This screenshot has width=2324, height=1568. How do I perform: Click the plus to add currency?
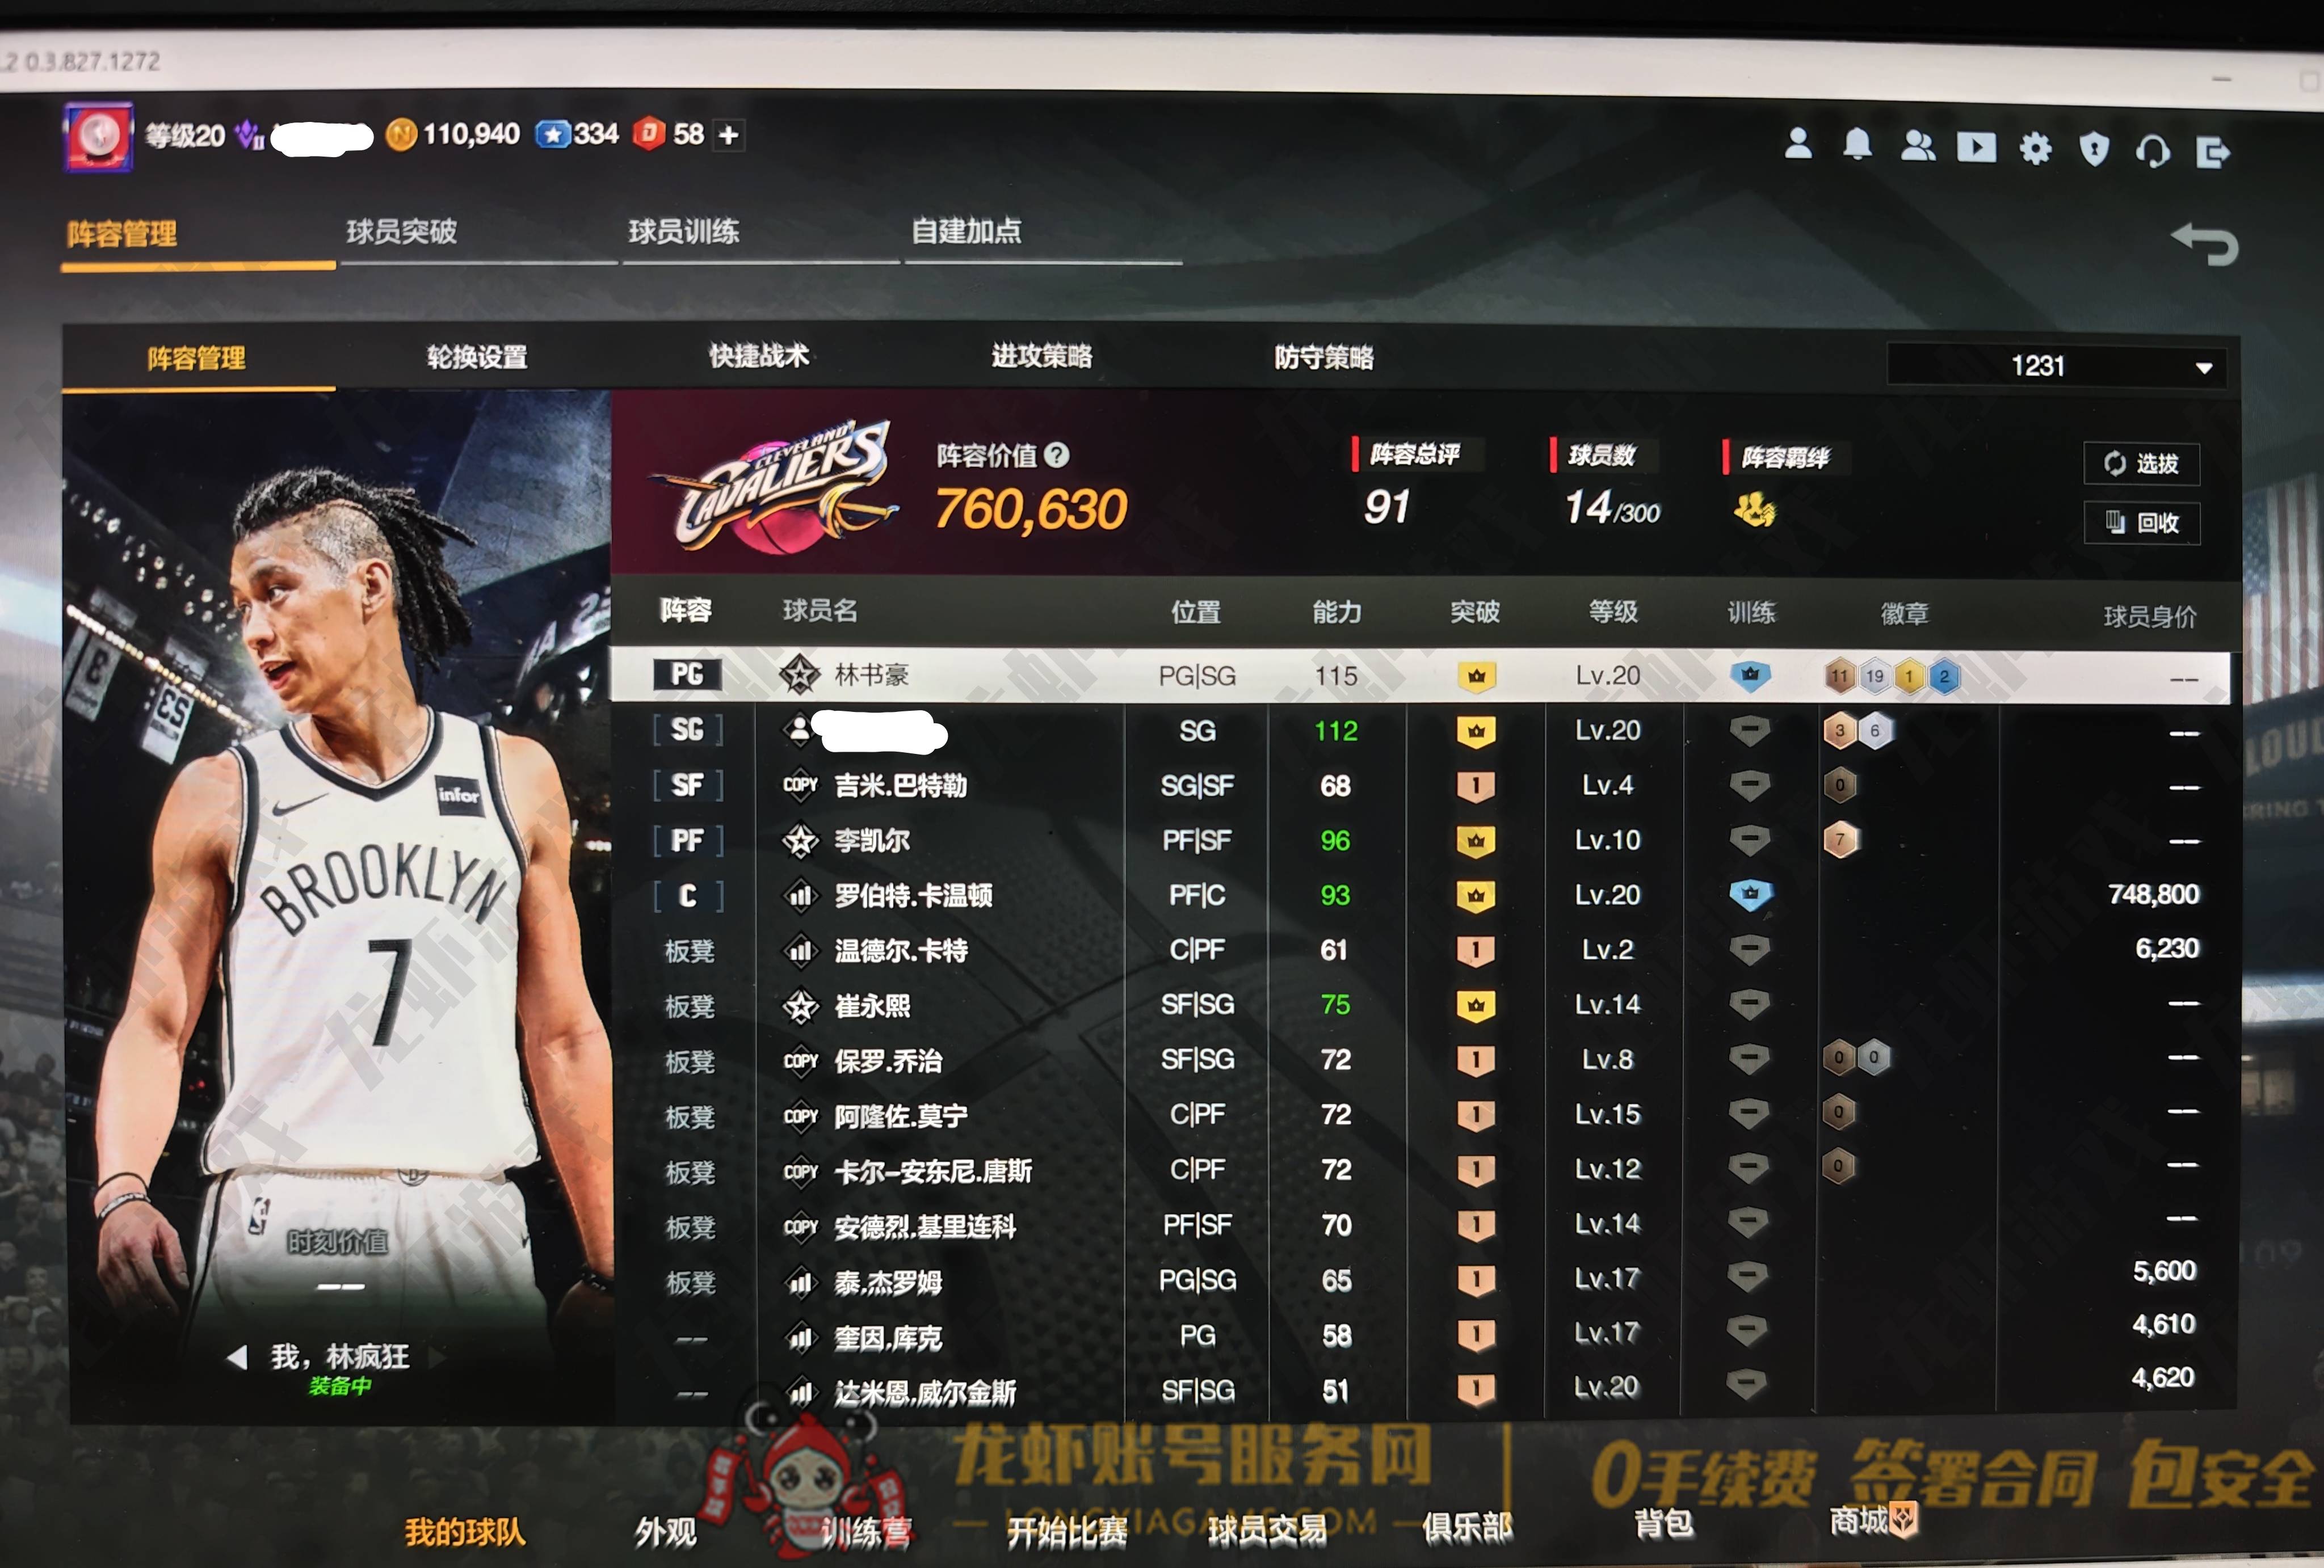[x=729, y=135]
